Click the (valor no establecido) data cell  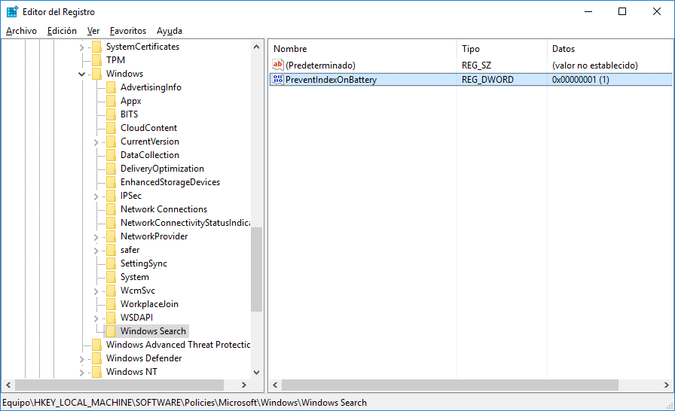[x=595, y=65]
